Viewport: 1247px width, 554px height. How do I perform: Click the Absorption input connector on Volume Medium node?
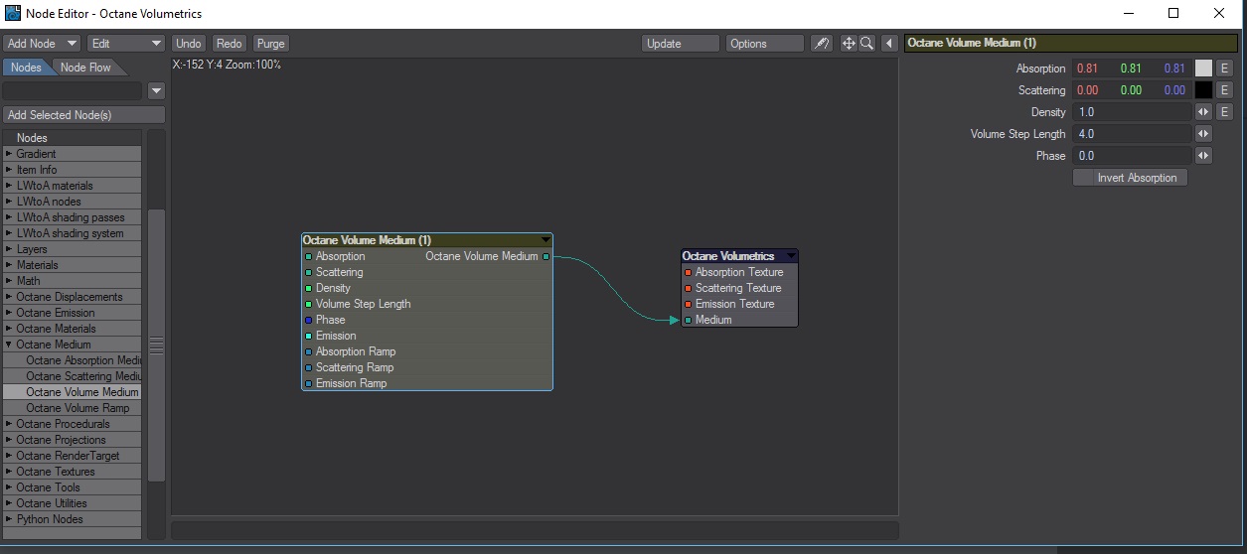[x=309, y=256]
